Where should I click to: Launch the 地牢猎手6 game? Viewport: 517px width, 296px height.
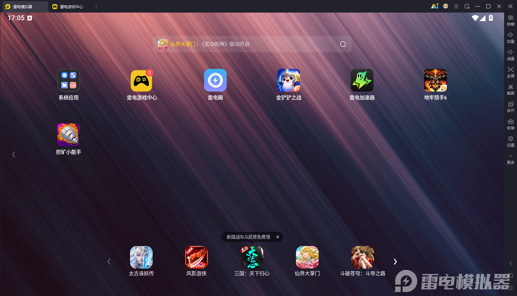pos(435,80)
